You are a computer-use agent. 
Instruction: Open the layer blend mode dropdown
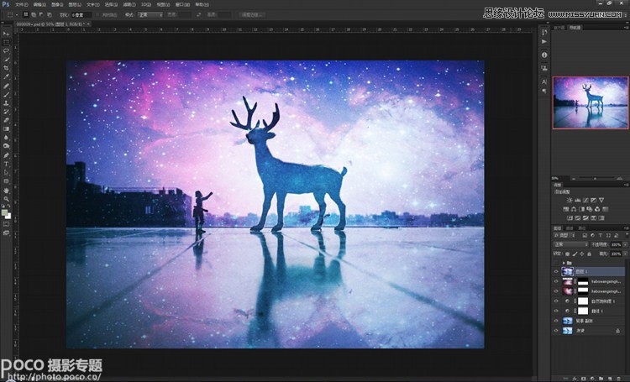coord(571,244)
